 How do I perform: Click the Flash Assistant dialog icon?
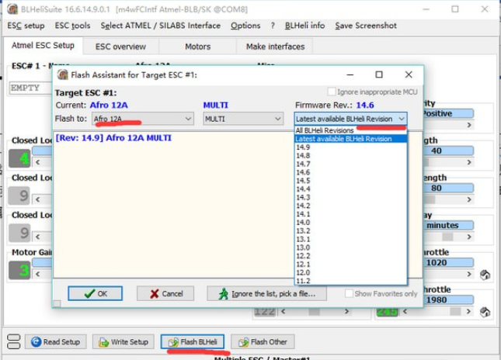click(x=62, y=74)
